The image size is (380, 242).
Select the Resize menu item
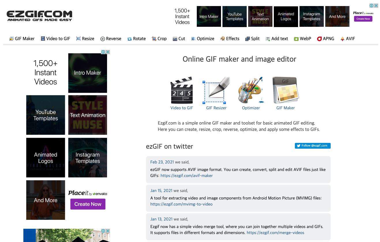click(85, 39)
